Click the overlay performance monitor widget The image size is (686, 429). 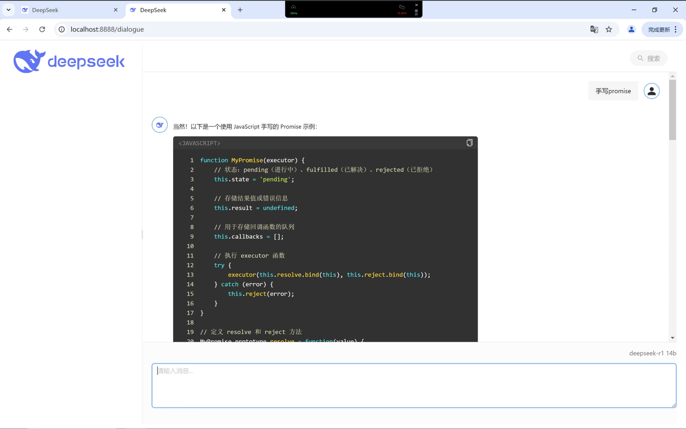click(x=354, y=9)
